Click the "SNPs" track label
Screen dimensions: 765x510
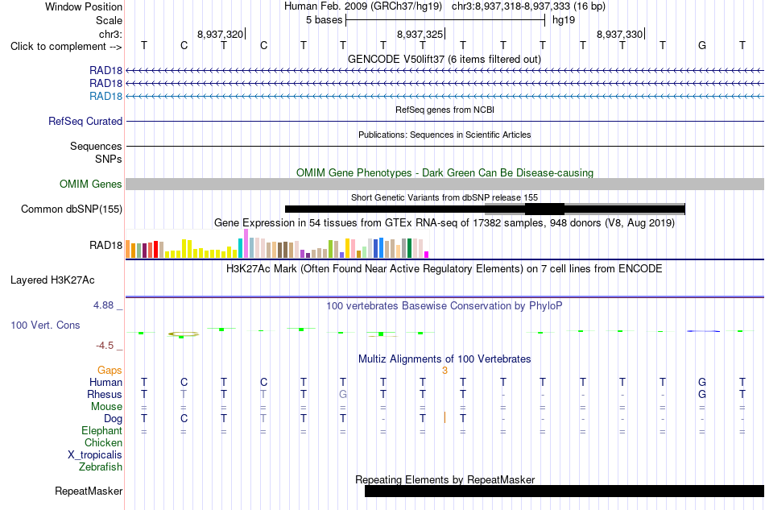click(109, 159)
